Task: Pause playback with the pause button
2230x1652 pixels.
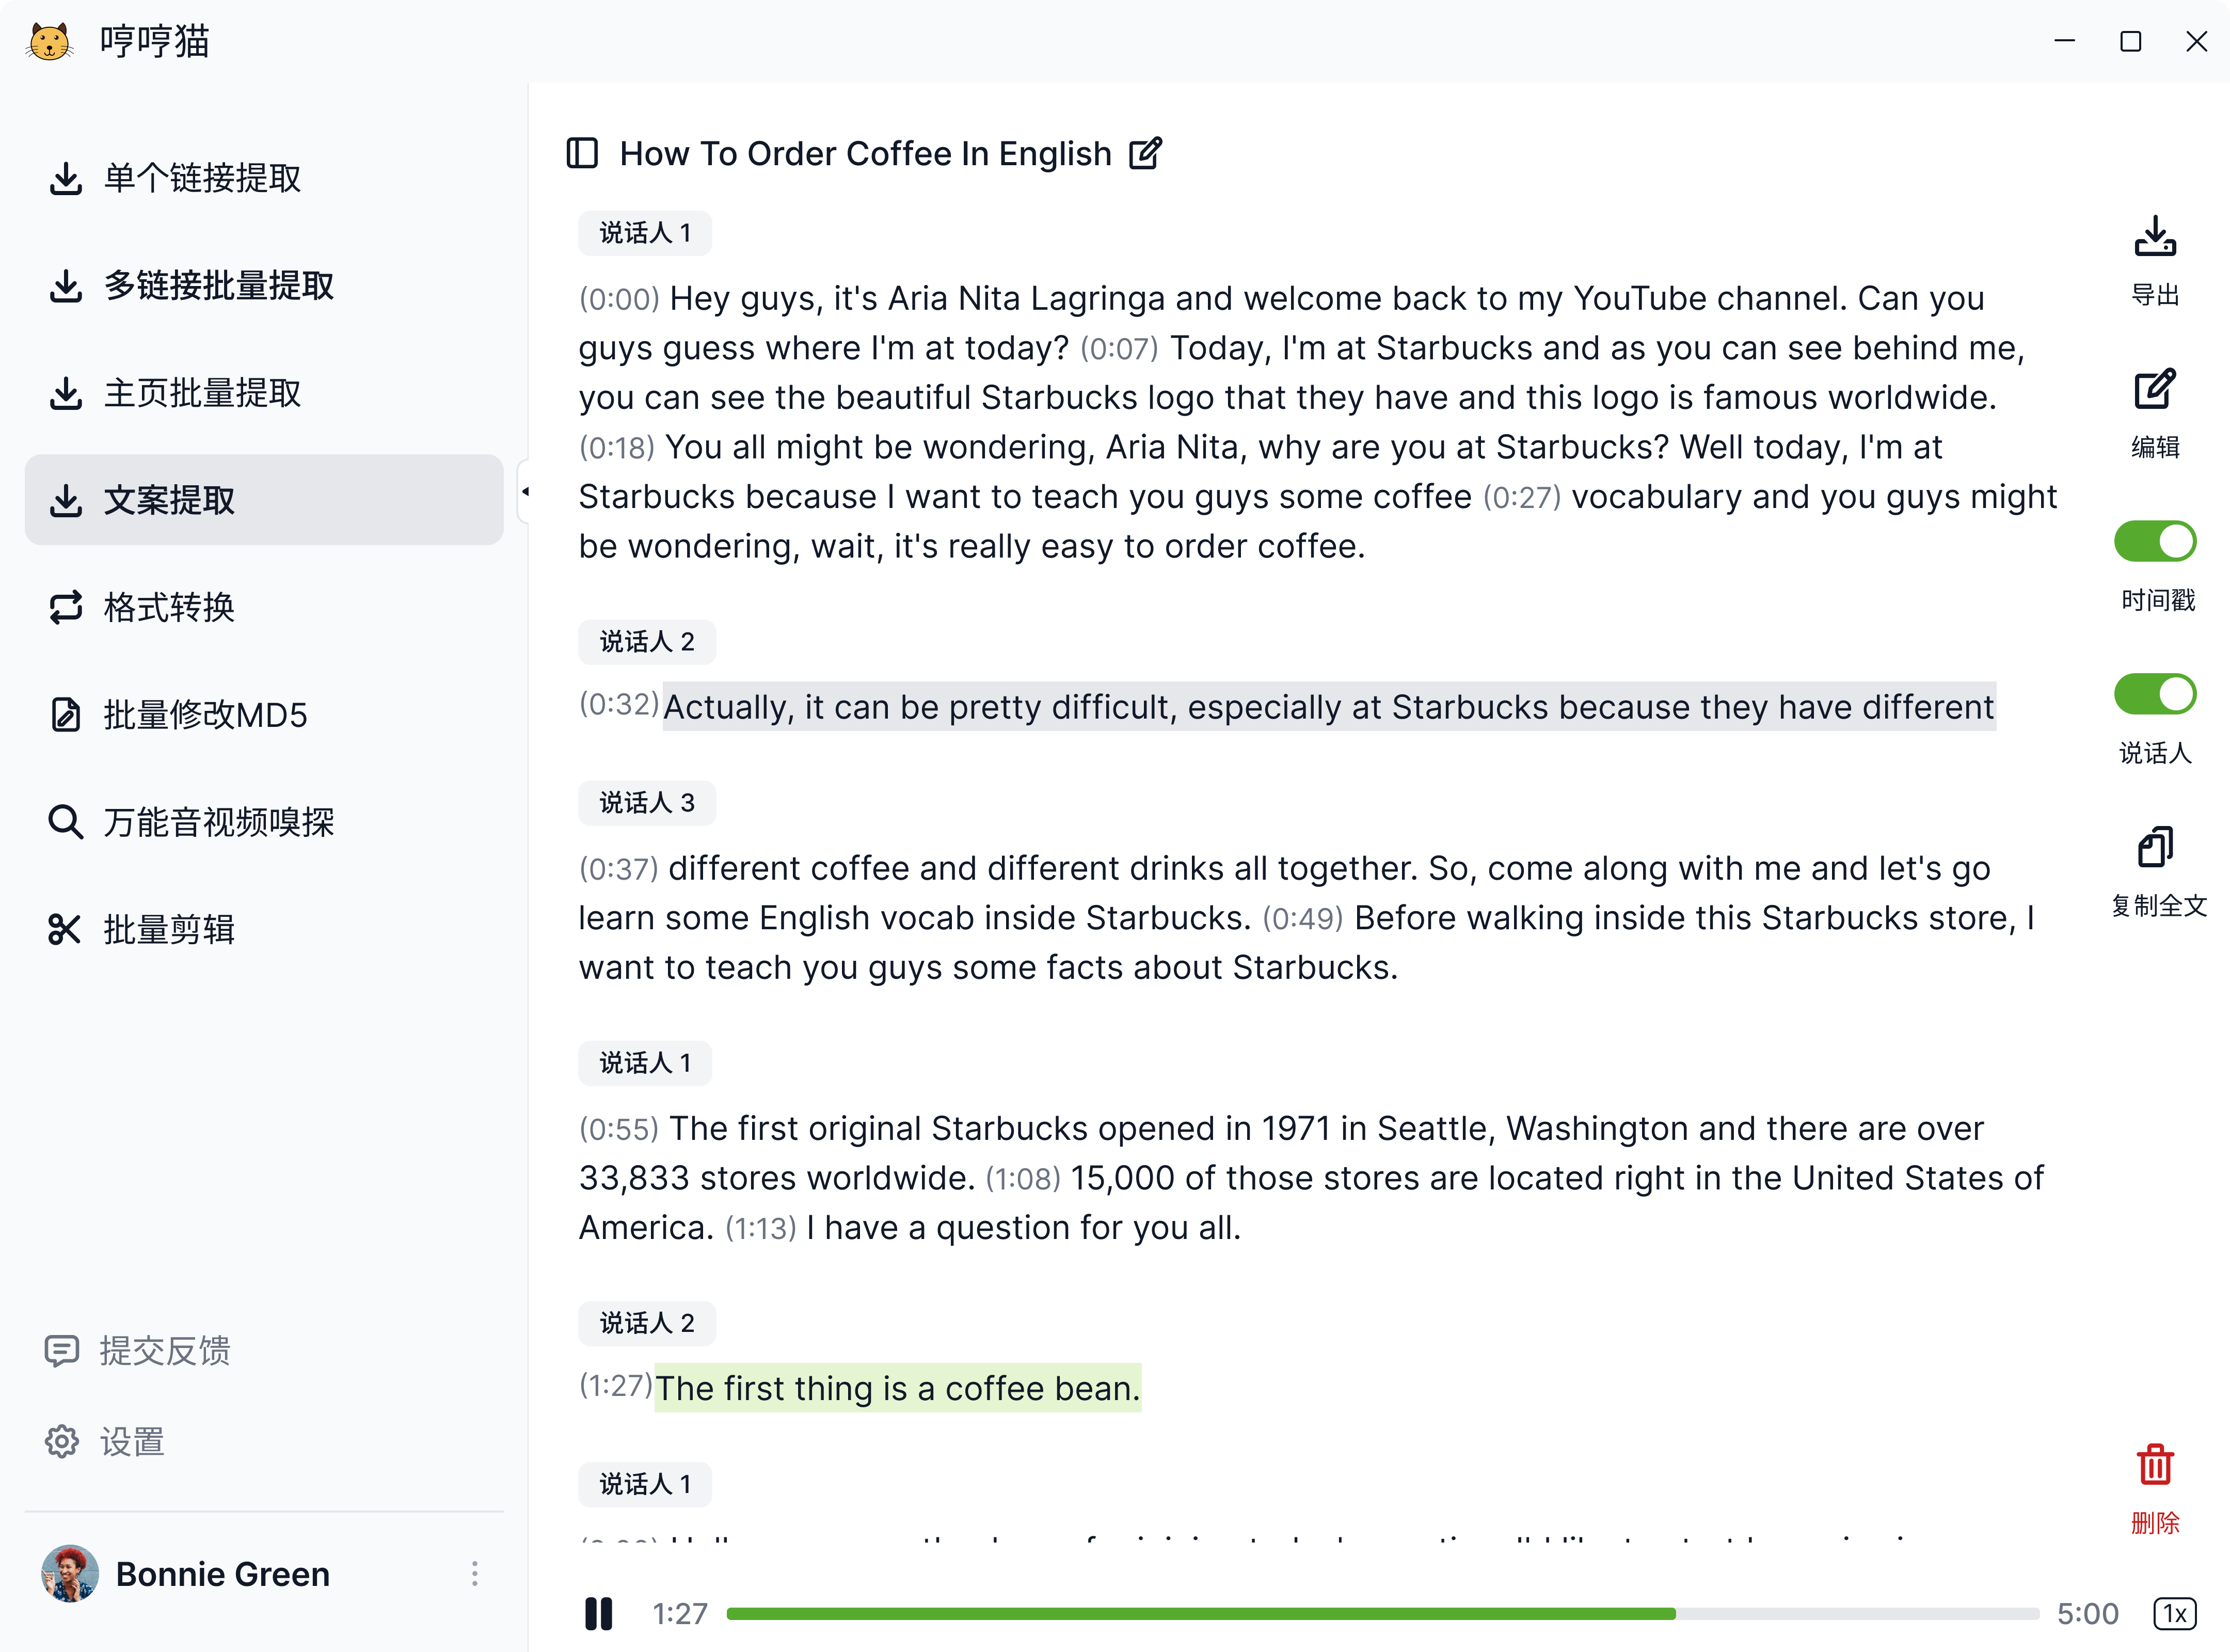Action: click(x=598, y=1613)
